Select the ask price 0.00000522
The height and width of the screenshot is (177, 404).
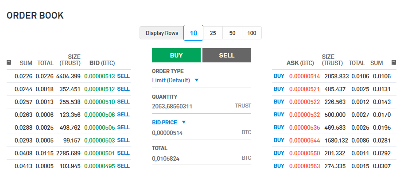[x=304, y=102]
